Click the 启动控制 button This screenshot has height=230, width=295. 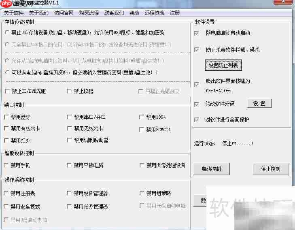[x=211, y=169]
